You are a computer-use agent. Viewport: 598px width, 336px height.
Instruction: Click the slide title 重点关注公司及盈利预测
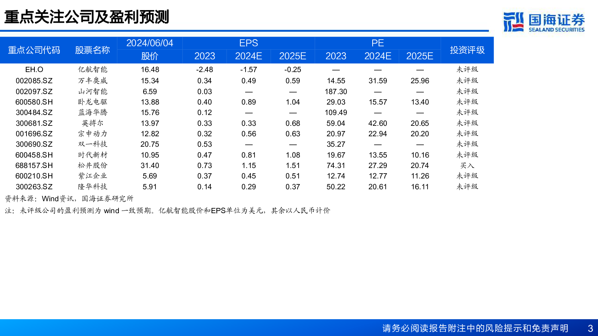pyautogui.click(x=87, y=17)
